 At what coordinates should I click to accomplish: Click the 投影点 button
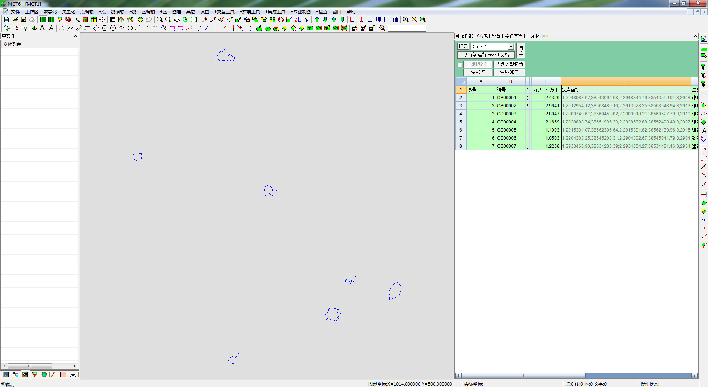pos(478,72)
